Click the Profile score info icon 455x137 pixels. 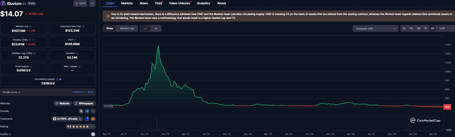point(19,92)
